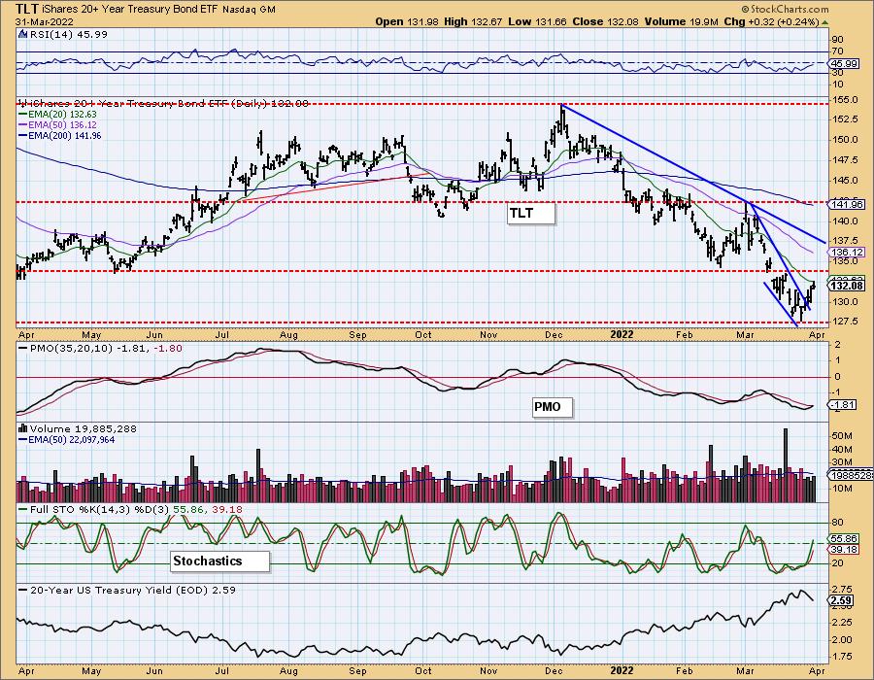Click the TLT ticker symbol in header
Screen dimensions: 874x680
(x=27, y=9)
